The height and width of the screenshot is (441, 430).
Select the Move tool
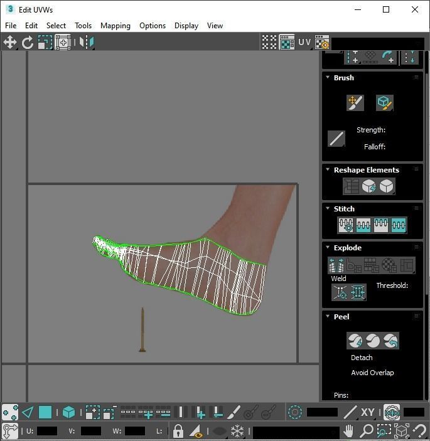pos(10,42)
